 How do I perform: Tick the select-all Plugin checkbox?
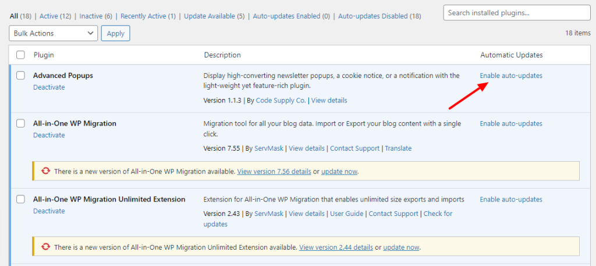20,55
